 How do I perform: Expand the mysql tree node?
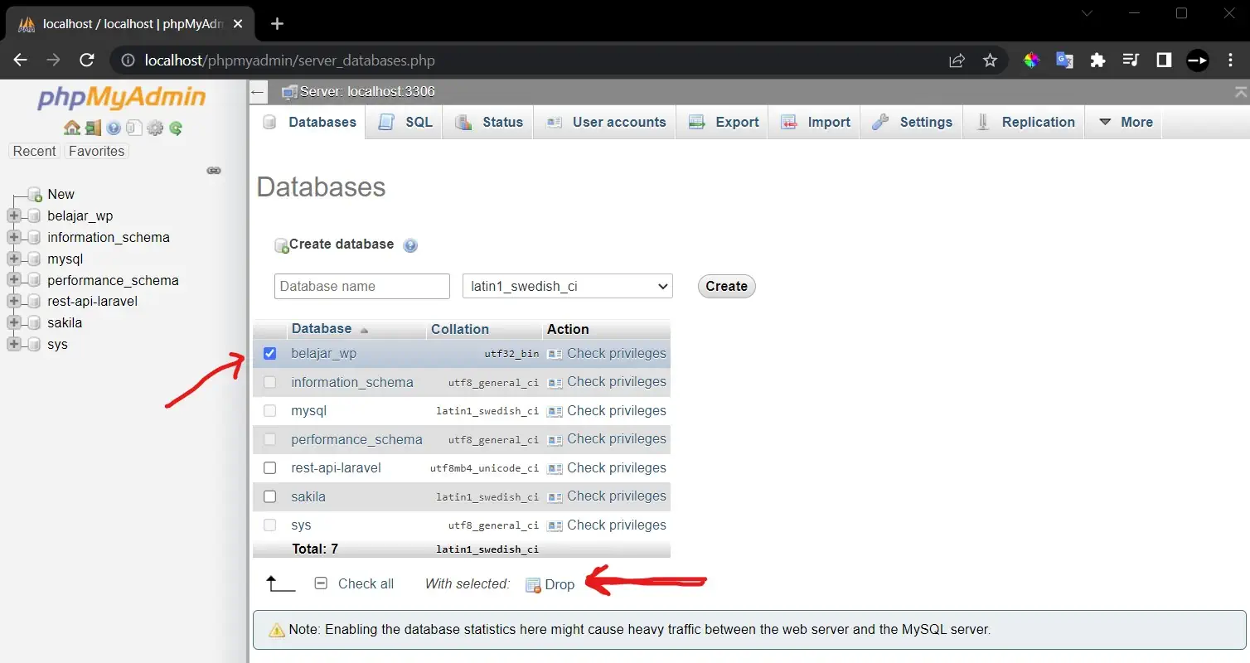13,259
